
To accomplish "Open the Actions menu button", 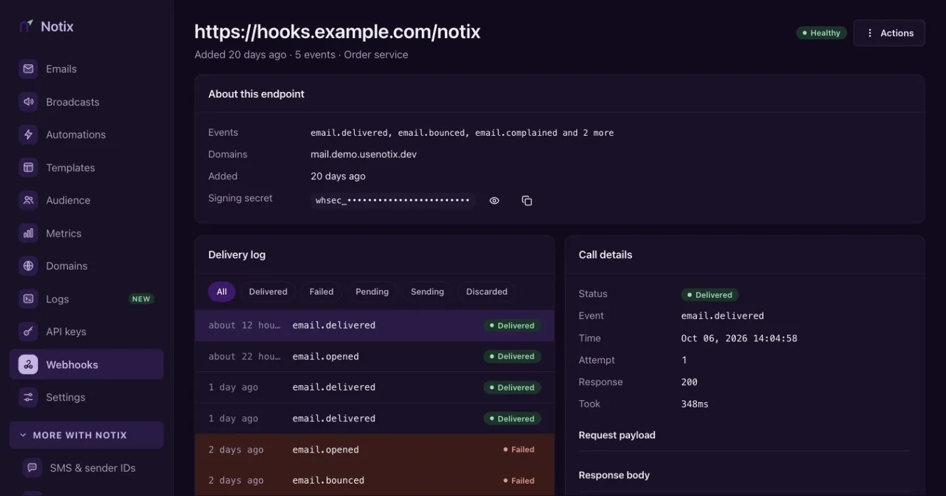I will [890, 33].
